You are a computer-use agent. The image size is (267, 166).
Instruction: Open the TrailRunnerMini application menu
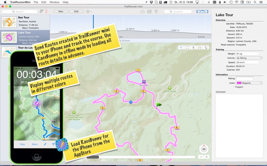pos(20,2)
